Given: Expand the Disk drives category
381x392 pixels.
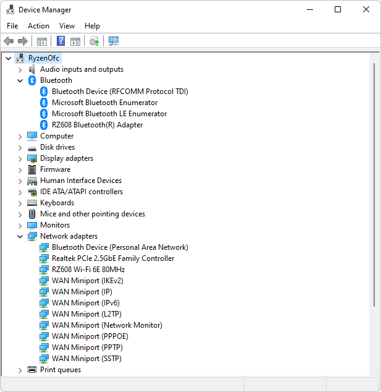Looking at the screenshot, I should [20, 148].
